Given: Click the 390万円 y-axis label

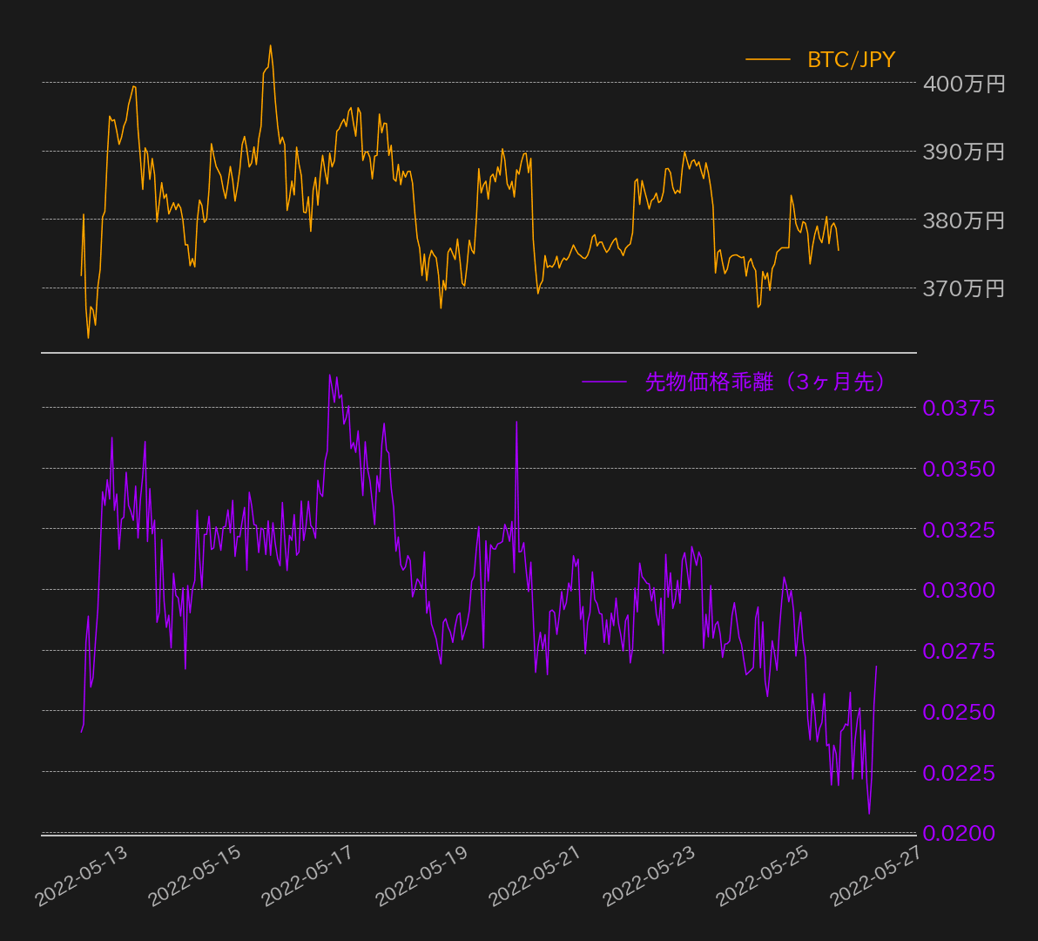Looking at the screenshot, I should pyautogui.click(x=963, y=152).
